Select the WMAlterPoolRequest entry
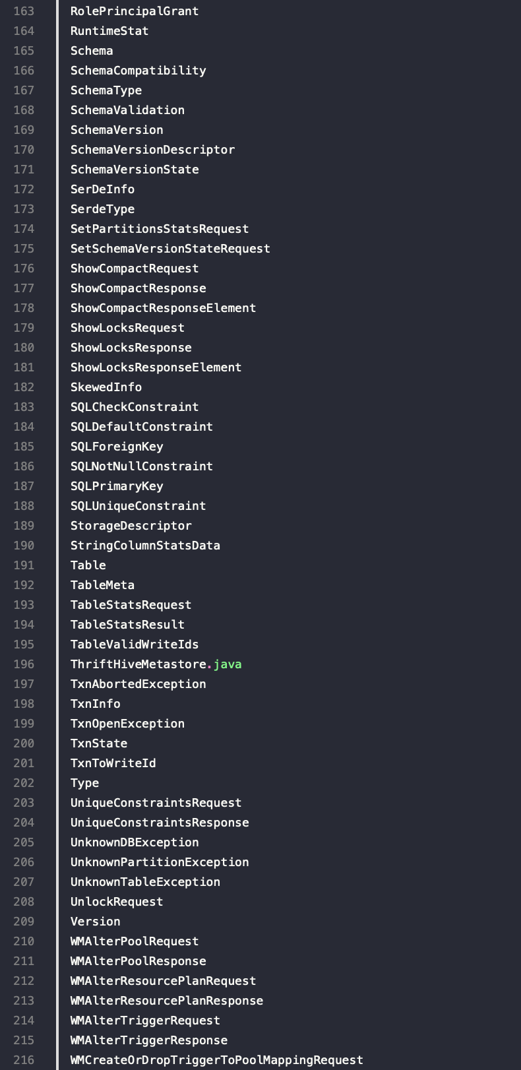This screenshot has width=521, height=1070. pos(135,941)
